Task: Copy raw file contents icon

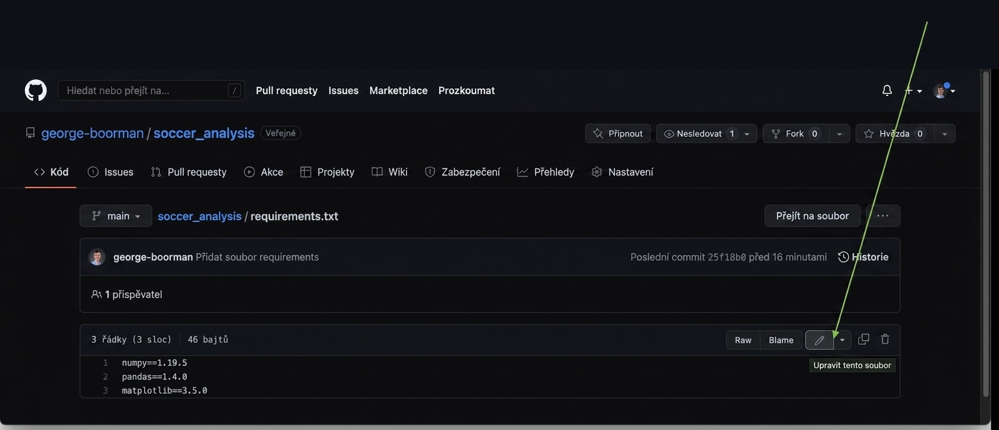Action: click(863, 339)
